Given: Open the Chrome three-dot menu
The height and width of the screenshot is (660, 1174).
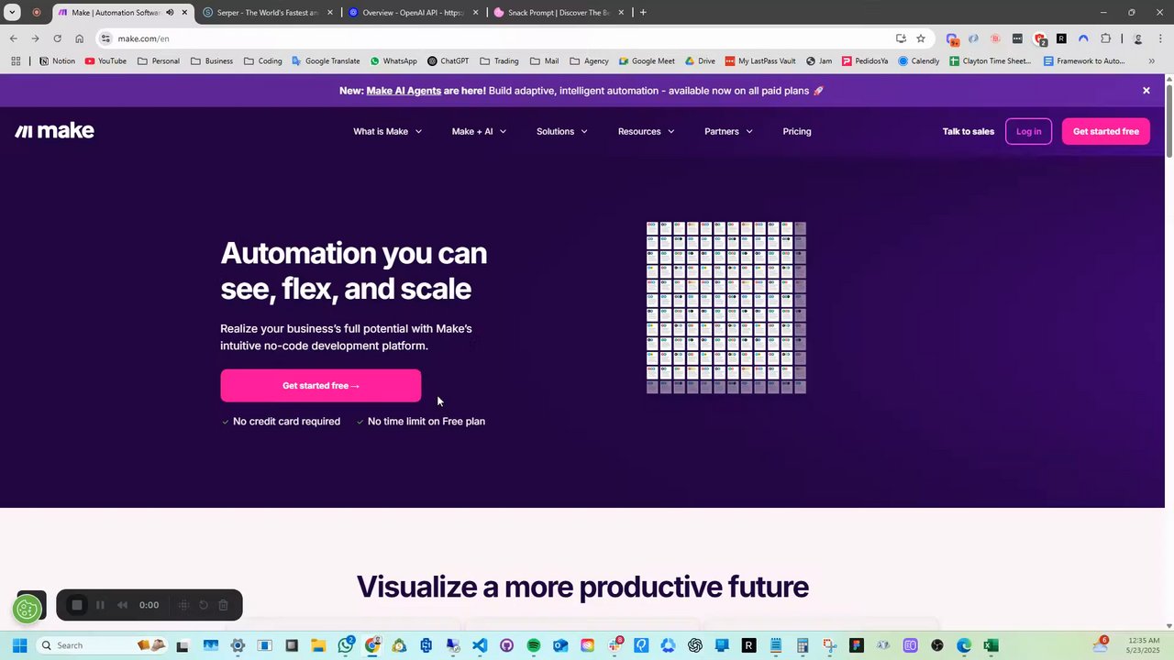Looking at the screenshot, I should (1160, 38).
